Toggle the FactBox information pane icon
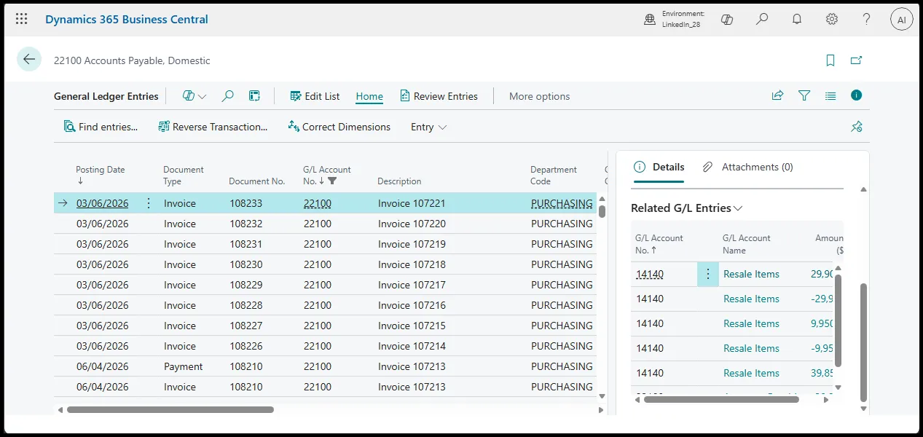Viewport: 923px width, 437px height. tap(857, 95)
